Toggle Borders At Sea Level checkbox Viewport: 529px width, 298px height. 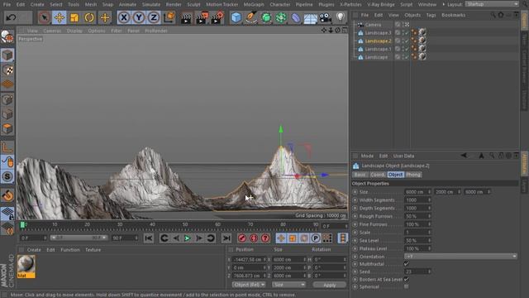407,280
